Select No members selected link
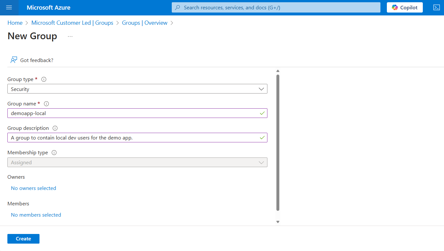Viewport: 444px width, 251px height. click(x=36, y=215)
